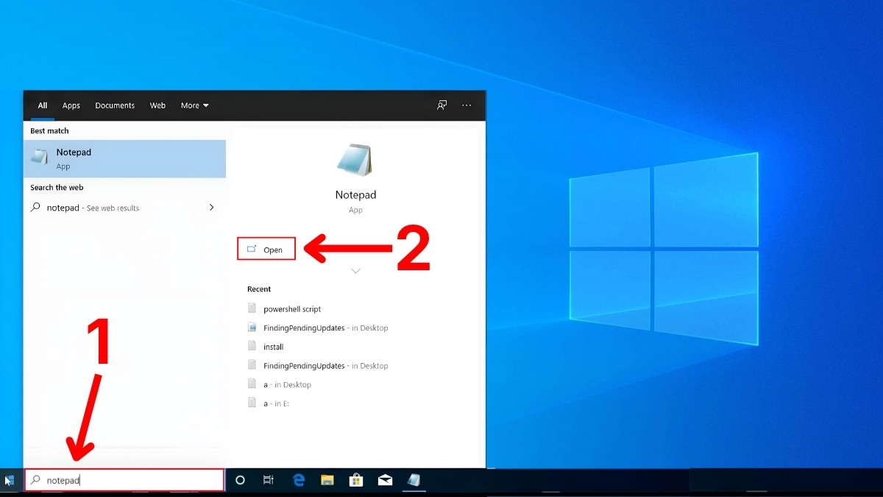The height and width of the screenshot is (497, 883).
Task: Click the Notepad title in preview pane
Action: click(x=355, y=195)
